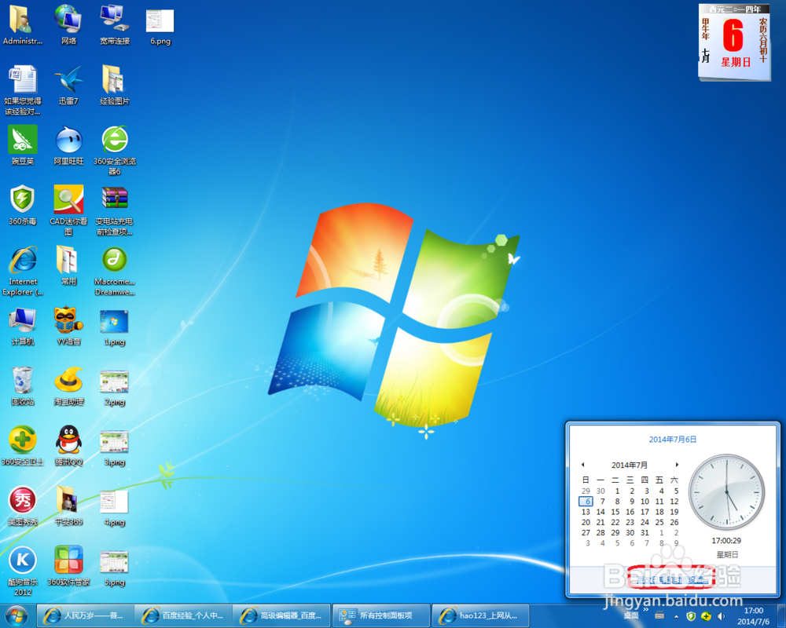Open the 常用 folder
The height and width of the screenshot is (628, 786).
[x=68, y=265]
